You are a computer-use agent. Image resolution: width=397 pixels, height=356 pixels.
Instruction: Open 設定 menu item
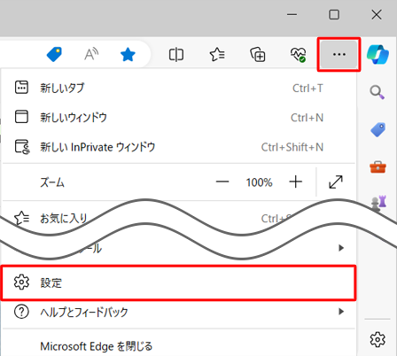tap(179, 282)
